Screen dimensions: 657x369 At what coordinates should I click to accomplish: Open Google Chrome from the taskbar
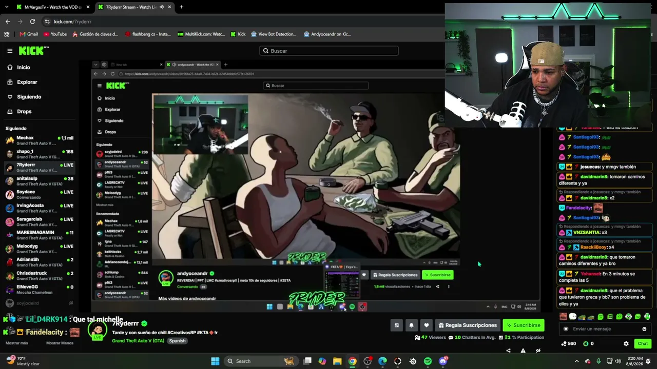click(352, 361)
